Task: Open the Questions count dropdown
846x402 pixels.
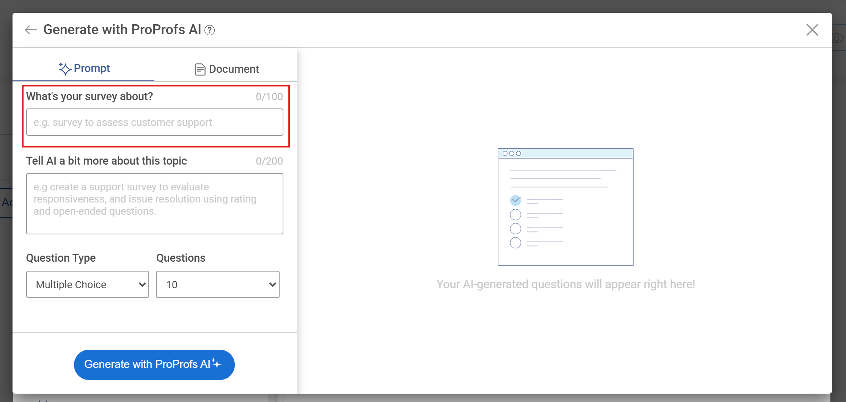Action: click(218, 284)
